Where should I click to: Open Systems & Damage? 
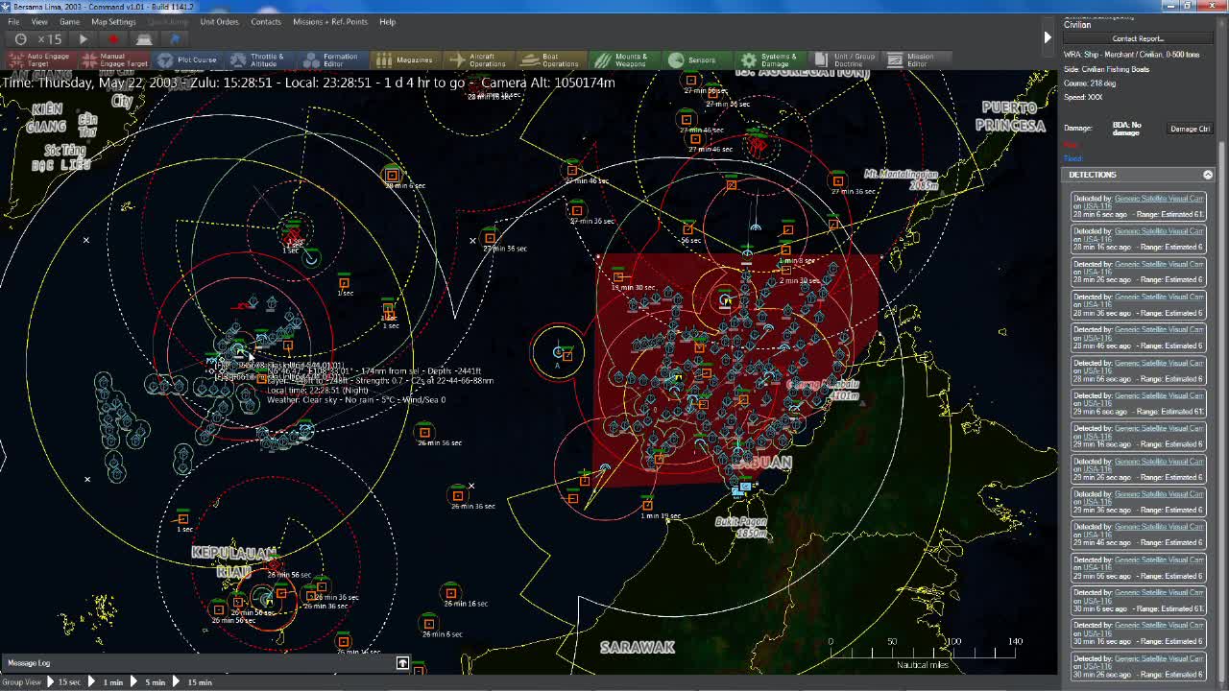pyautogui.click(x=770, y=60)
